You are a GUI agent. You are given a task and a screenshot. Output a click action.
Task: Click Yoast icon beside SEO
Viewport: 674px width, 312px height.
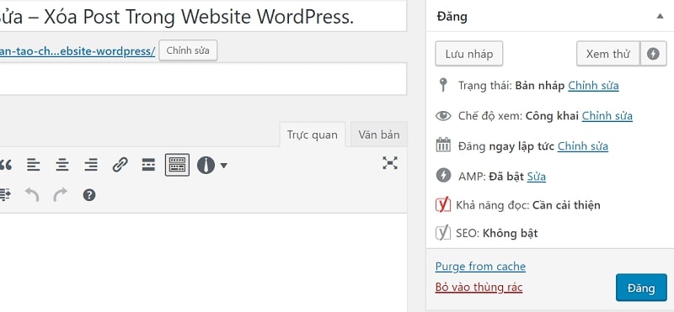coord(443,232)
